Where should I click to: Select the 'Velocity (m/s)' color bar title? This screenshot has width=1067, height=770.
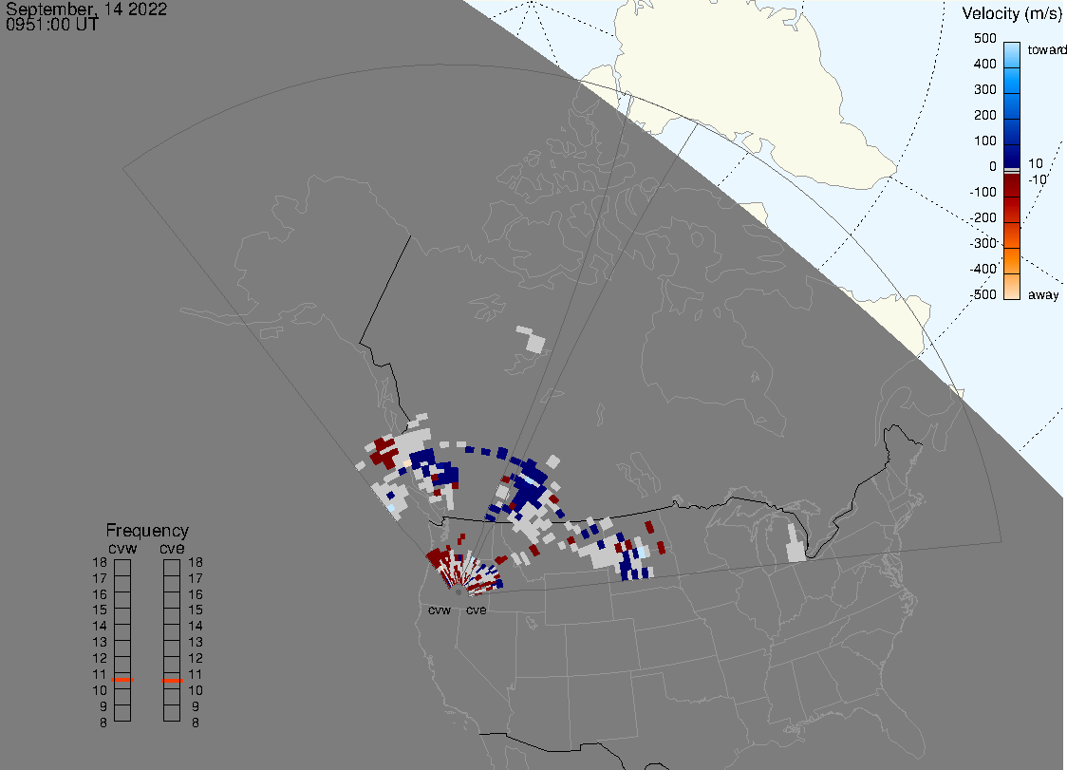pyautogui.click(x=1011, y=13)
